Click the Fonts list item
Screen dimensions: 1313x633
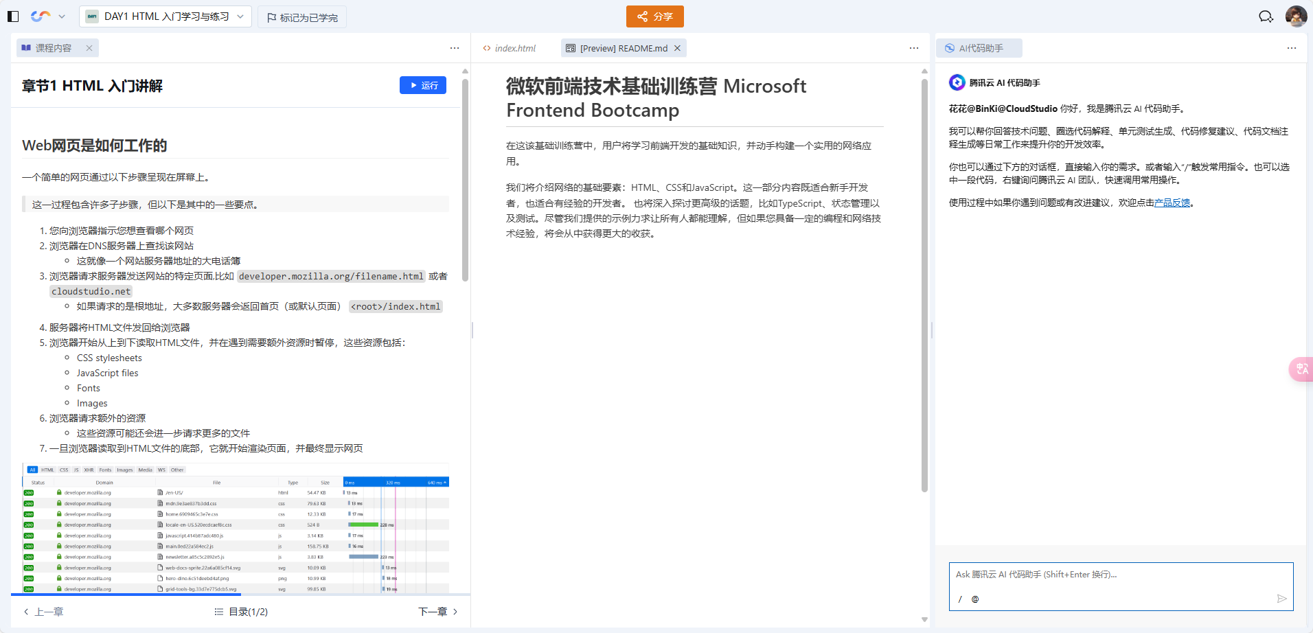89,388
